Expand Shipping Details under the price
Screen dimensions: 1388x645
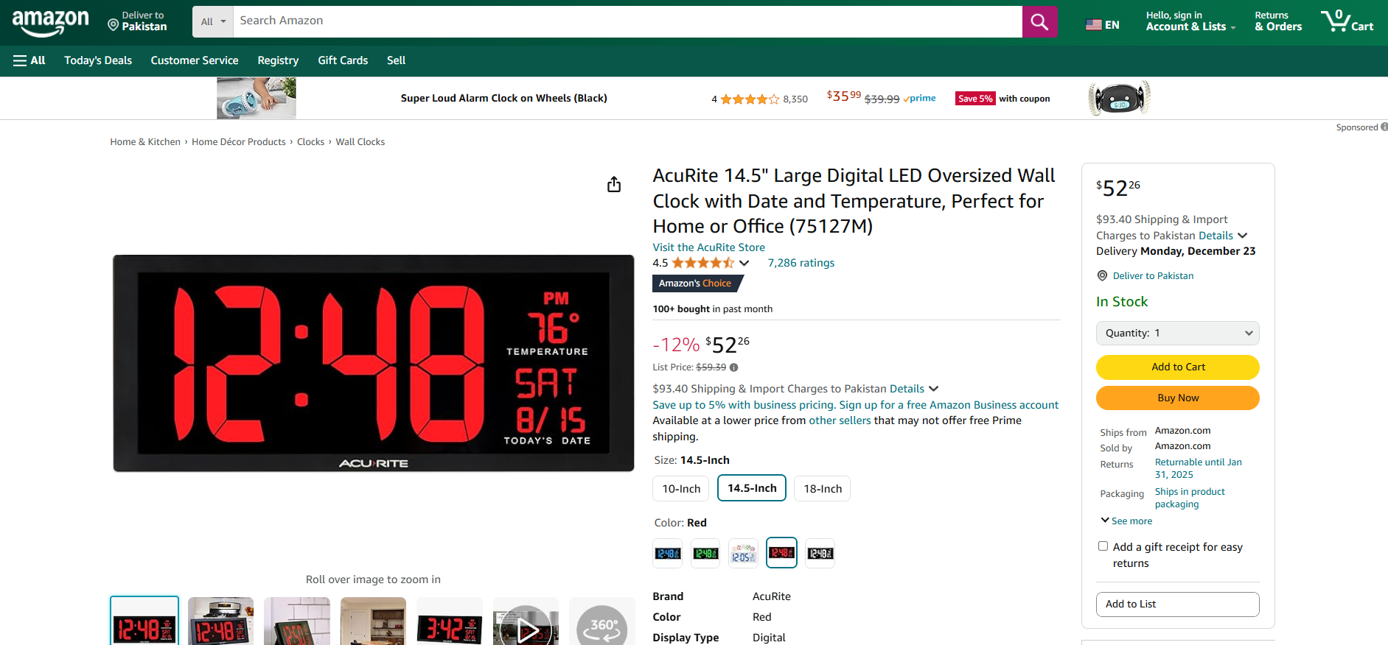pyautogui.click(x=913, y=389)
